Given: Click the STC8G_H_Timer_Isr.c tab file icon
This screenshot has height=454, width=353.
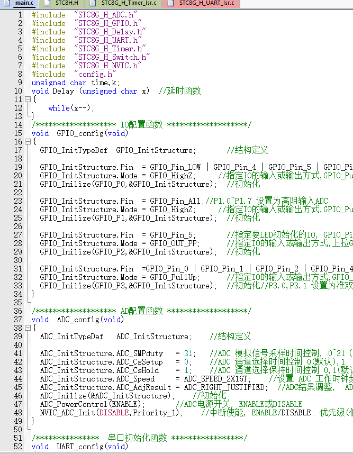Looking at the screenshot, I should tap(93, 3).
